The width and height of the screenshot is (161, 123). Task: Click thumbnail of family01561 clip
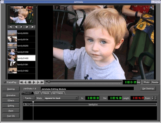click(12, 64)
